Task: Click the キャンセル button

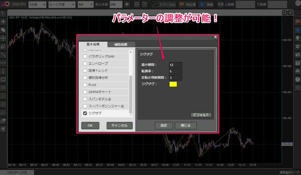Action: pyautogui.click(x=120, y=126)
